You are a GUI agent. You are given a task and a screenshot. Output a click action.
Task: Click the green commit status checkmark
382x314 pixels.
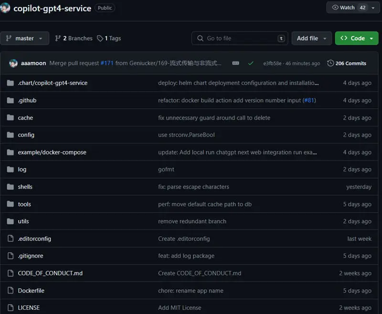[251, 63]
